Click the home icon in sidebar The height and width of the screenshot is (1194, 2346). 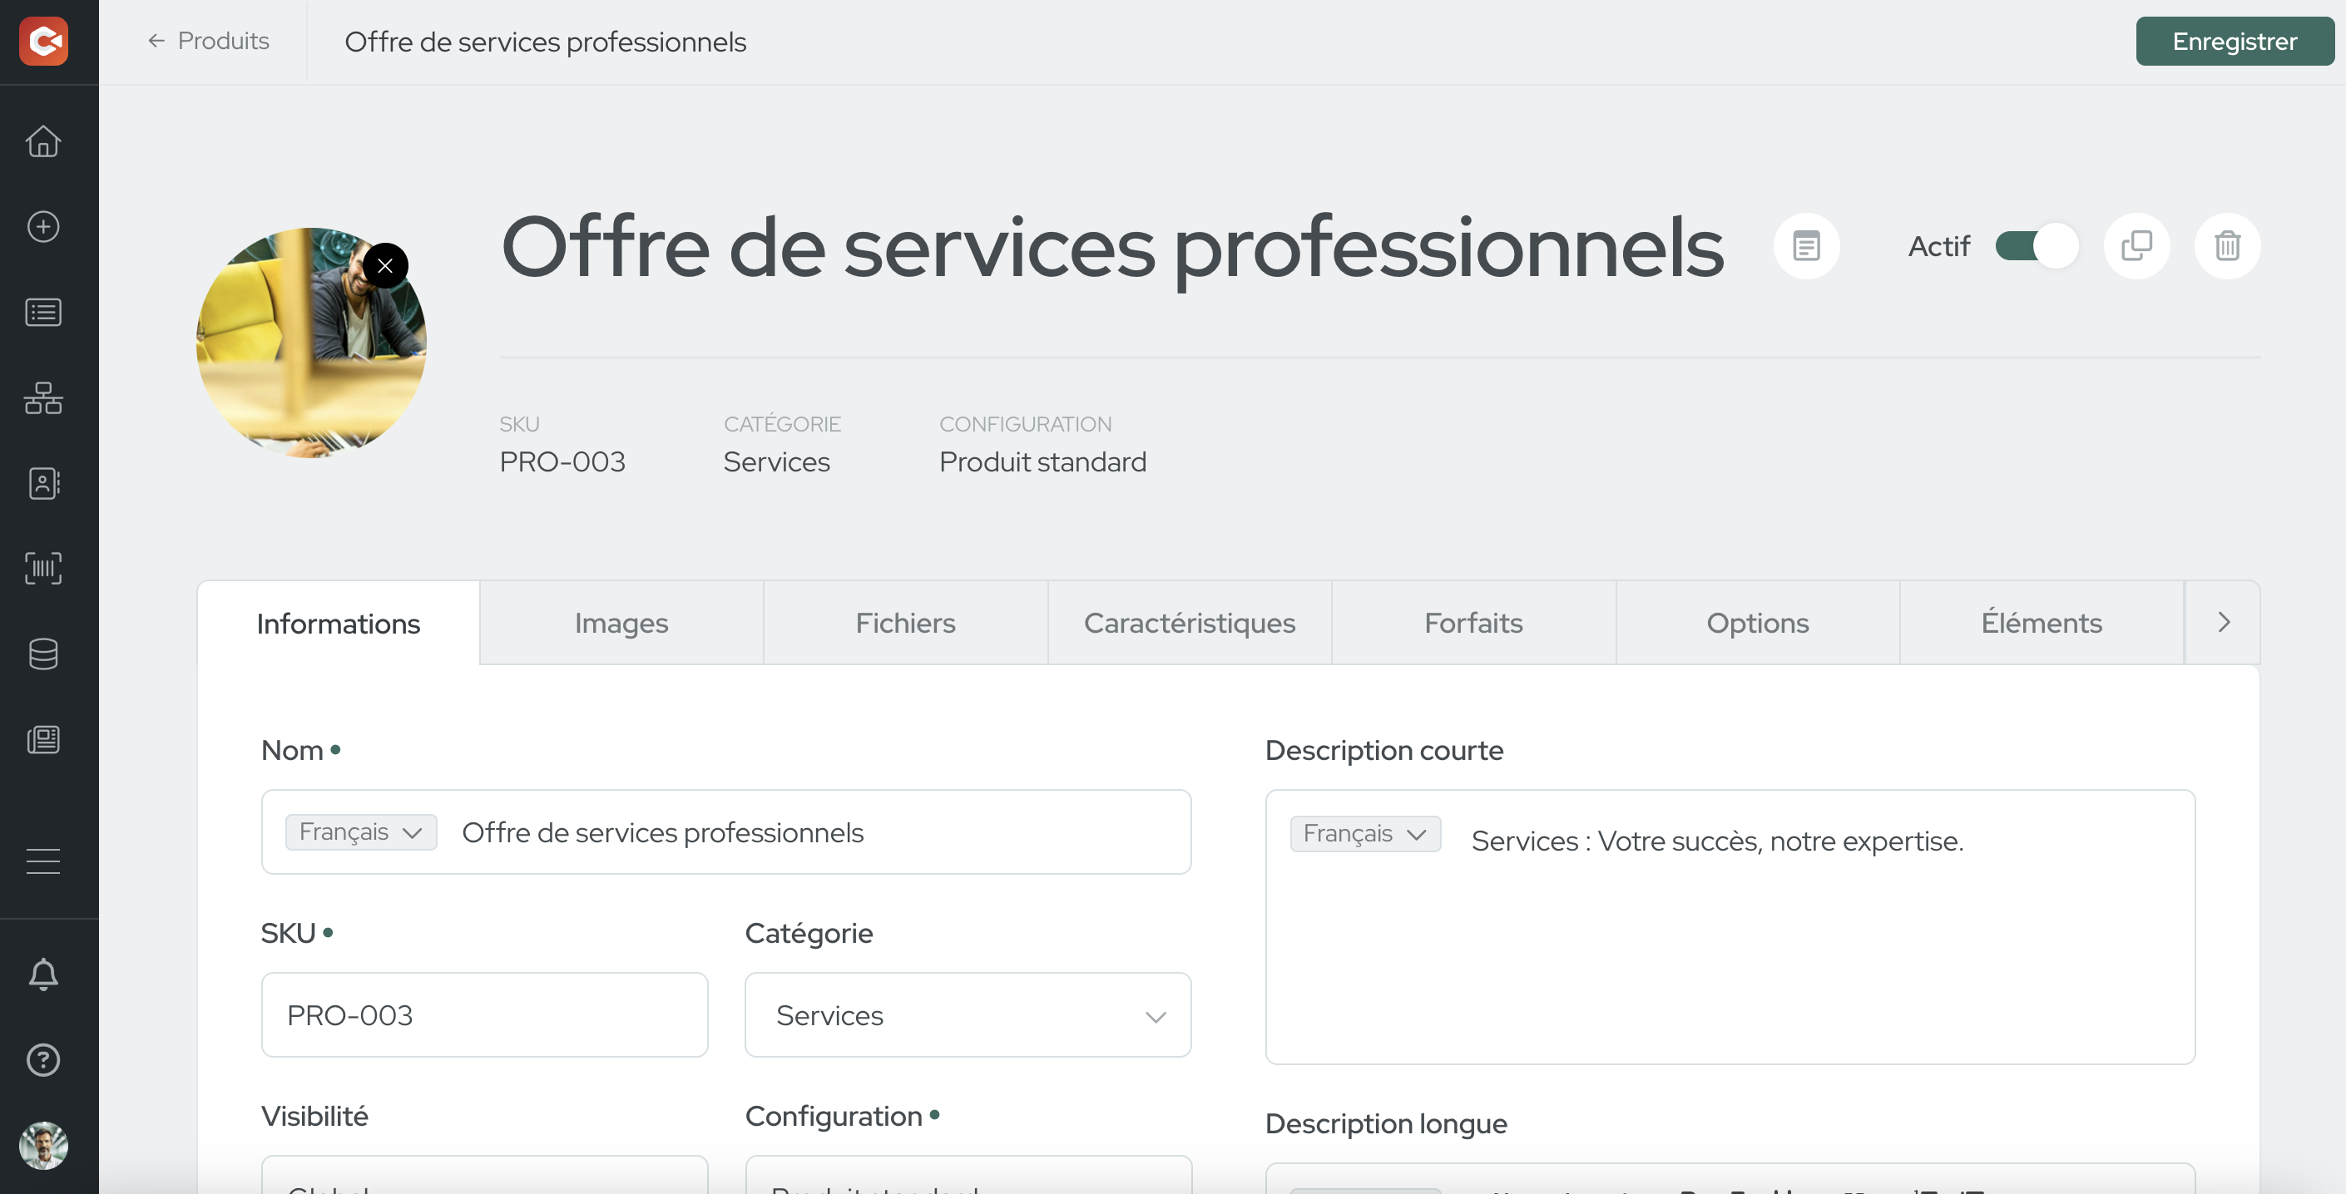point(42,141)
